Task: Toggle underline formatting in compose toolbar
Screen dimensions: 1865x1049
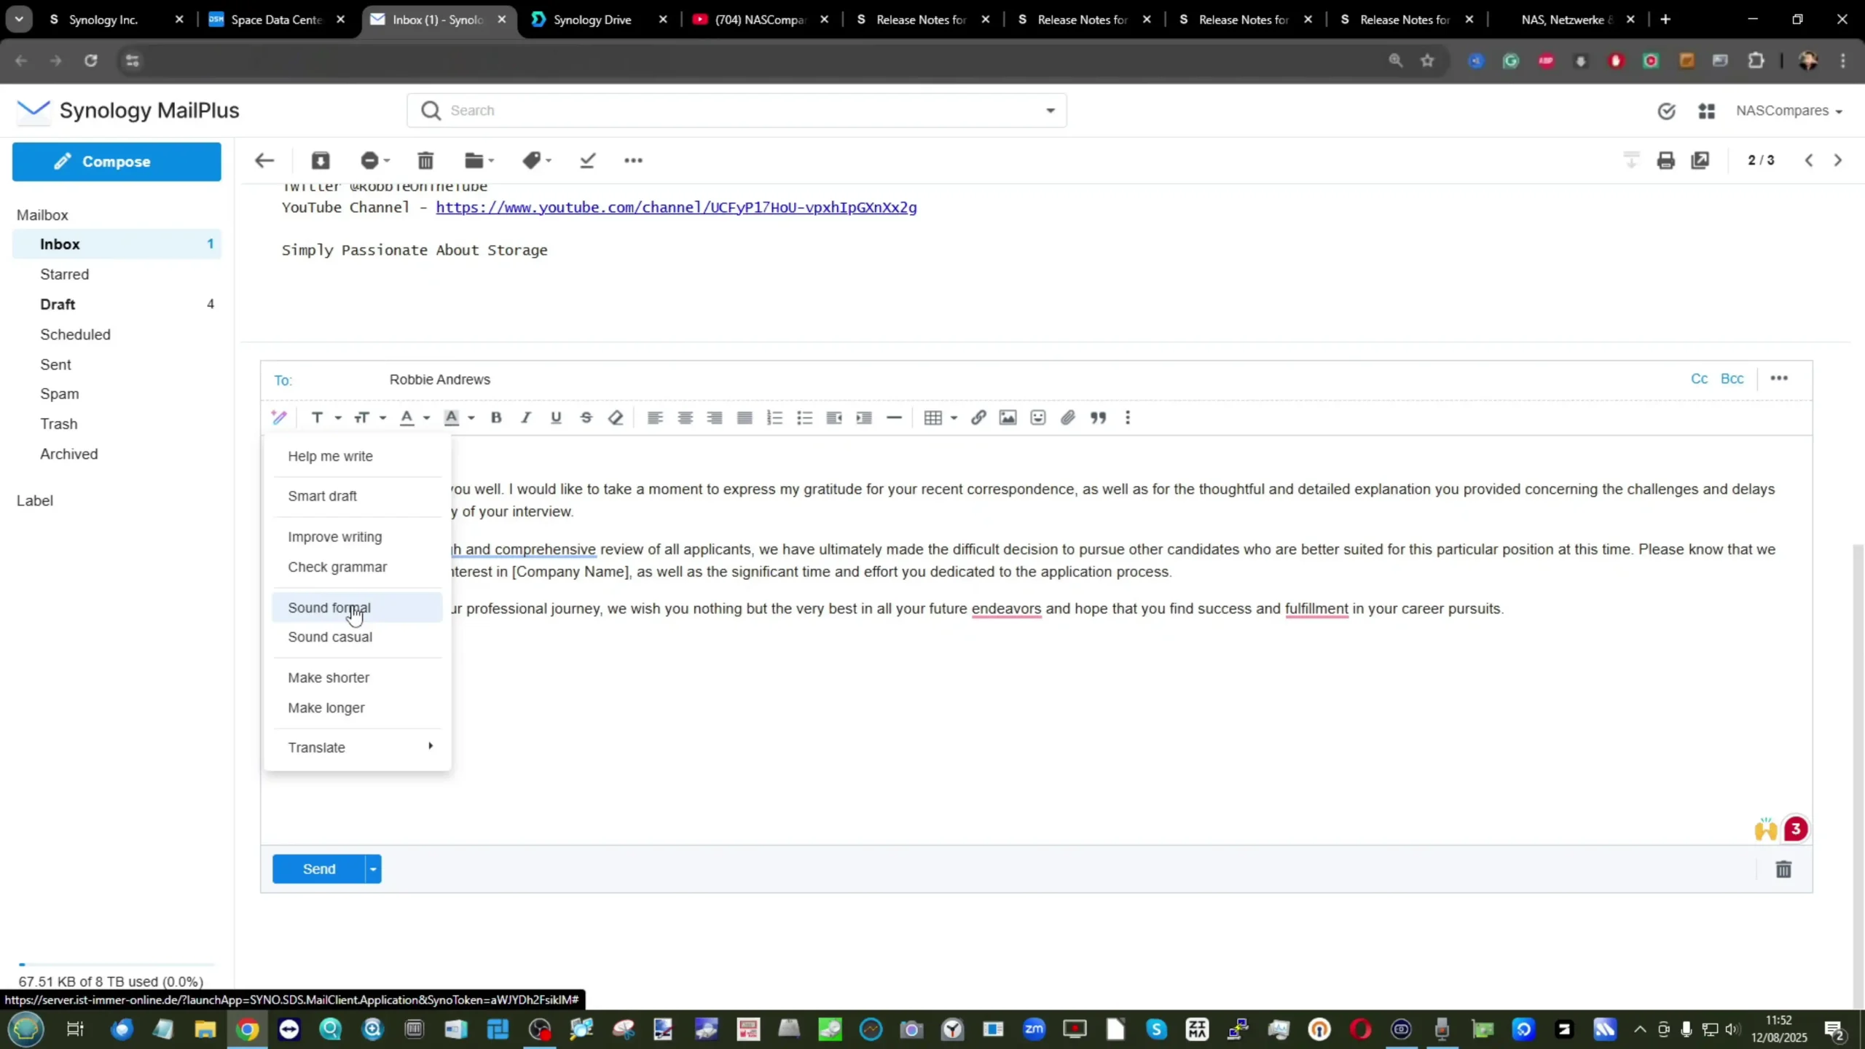Action: coord(556,417)
